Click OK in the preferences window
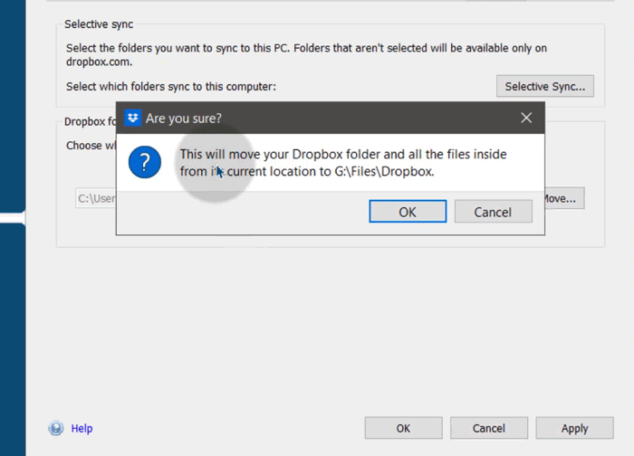The width and height of the screenshot is (634, 456). tap(404, 428)
